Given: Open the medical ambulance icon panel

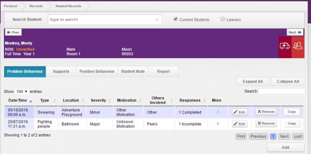Looking at the screenshot, I should click(x=285, y=47).
